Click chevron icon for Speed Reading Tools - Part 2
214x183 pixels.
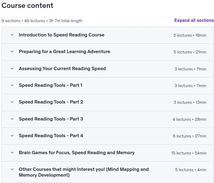(x=12, y=102)
